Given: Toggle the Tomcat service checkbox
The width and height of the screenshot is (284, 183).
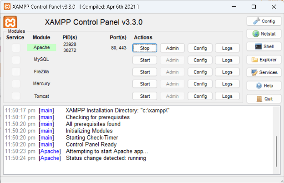Looking at the screenshot, I should pyautogui.click(x=16, y=96).
